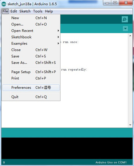Minimize the Arduino window
The height and width of the screenshot is (166, 134).
(x=107, y=3)
